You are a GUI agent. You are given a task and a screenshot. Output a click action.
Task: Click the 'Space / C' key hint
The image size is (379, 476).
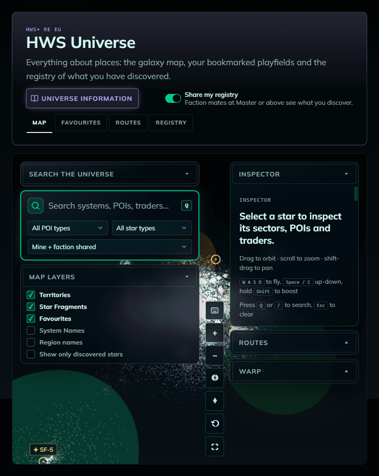298,282
